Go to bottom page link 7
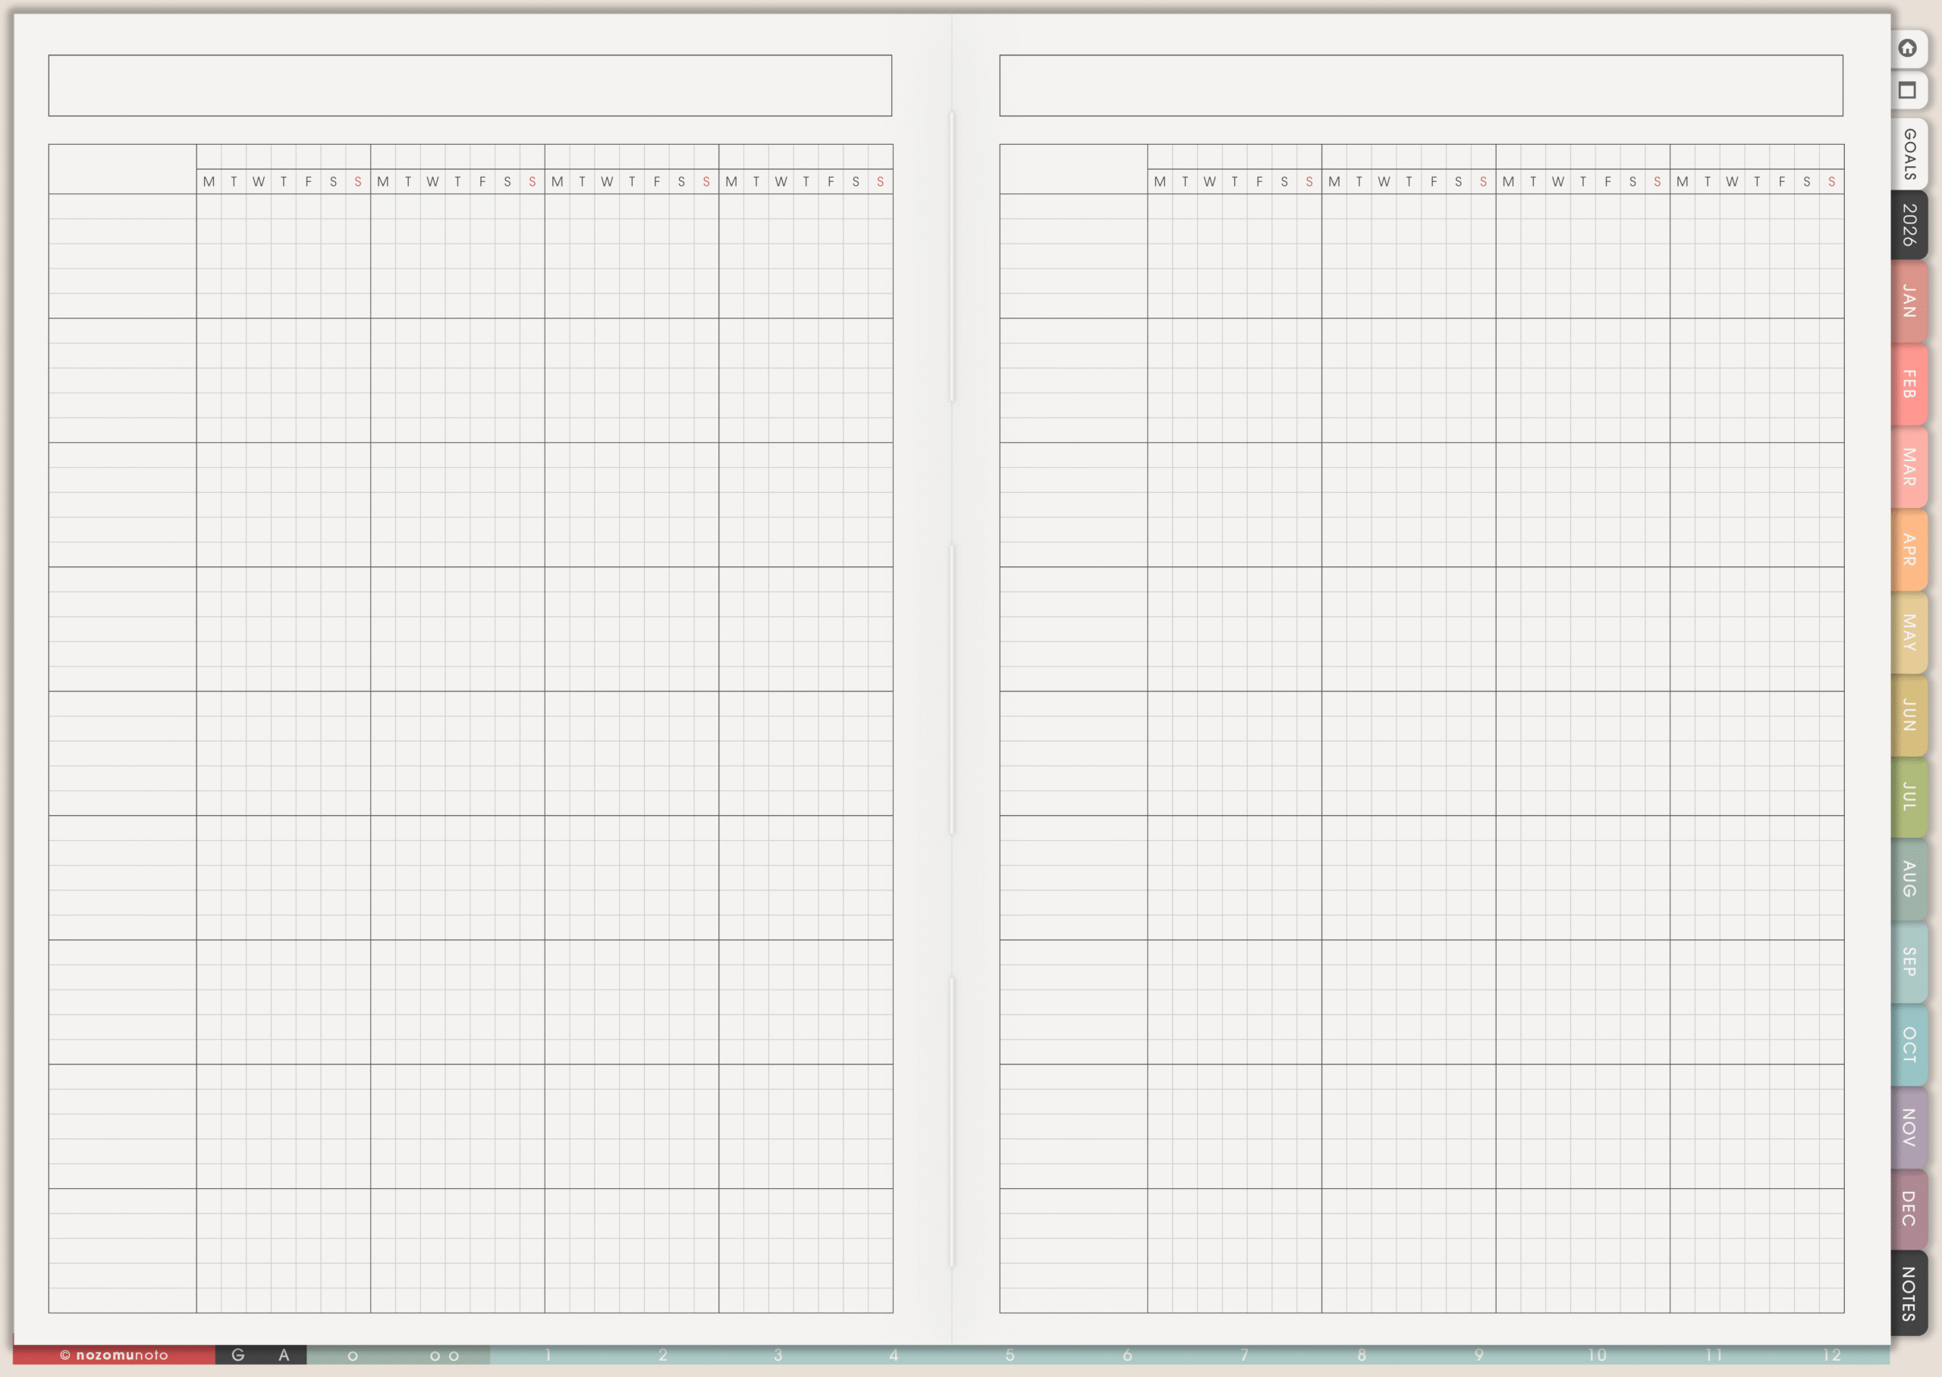This screenshot has width=1942, height=1377. coord(1244,1355)
